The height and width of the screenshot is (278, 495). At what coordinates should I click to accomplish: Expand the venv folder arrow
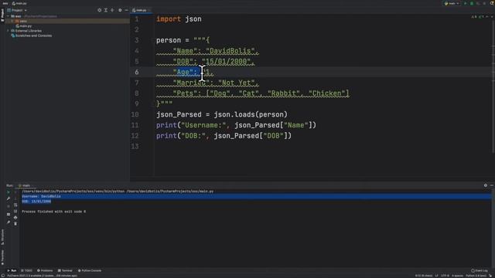[12, 21]
